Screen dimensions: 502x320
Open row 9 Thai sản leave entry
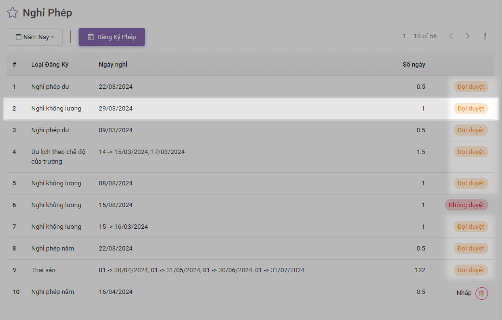point(43,270)
